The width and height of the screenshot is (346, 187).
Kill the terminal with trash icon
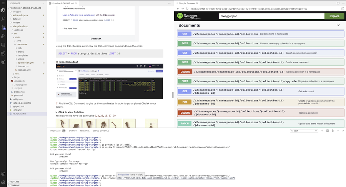(333, 131)
